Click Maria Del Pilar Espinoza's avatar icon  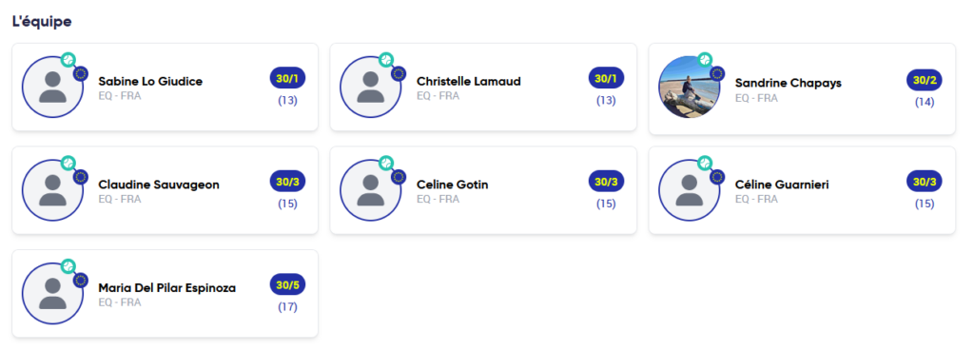click(53, 293)
